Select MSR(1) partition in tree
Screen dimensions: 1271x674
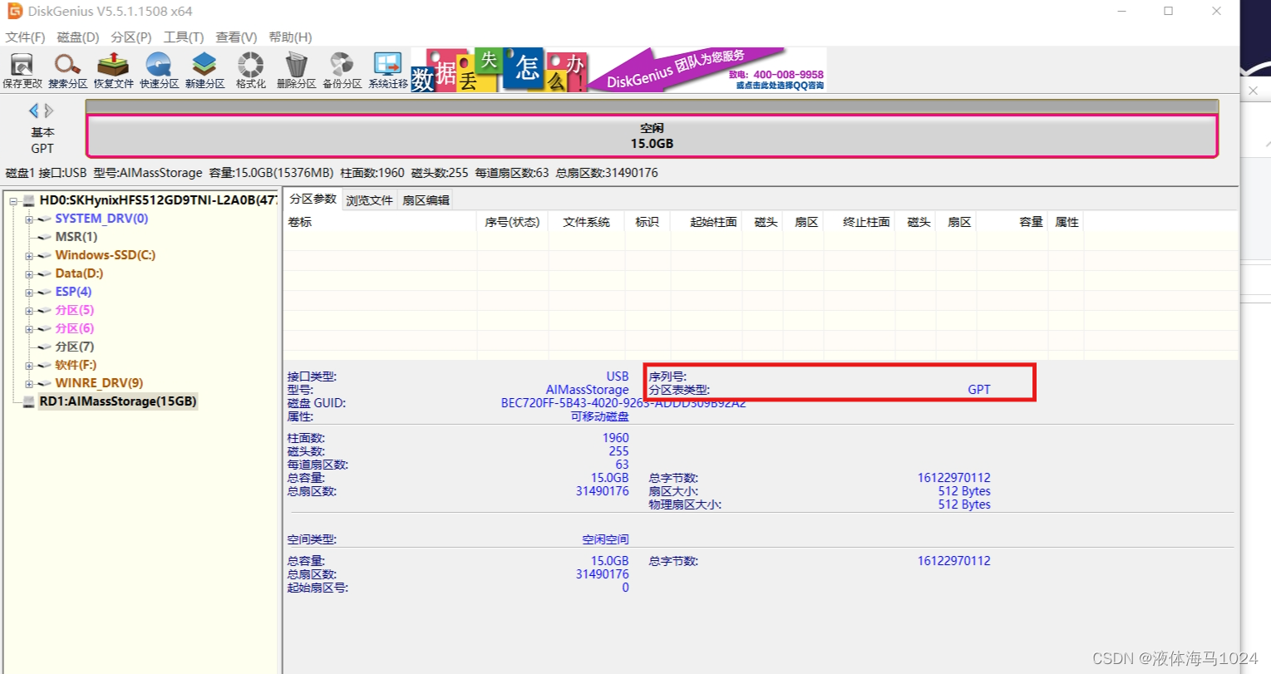point(76,237)
